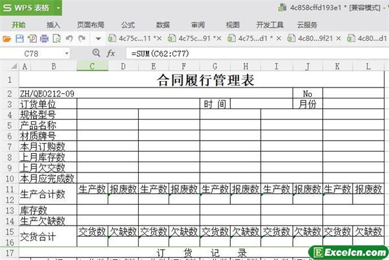The width and height of the screenshot is (389, 260).
Task: Select column C header
Action: point(92,66)
